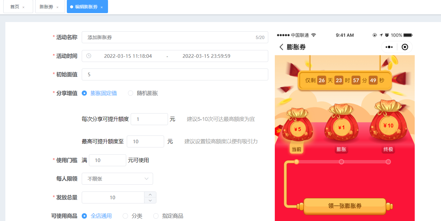Click the 领一张膨胀券 button in preview
The image size is (441, 221).
(x=345, y=206)
